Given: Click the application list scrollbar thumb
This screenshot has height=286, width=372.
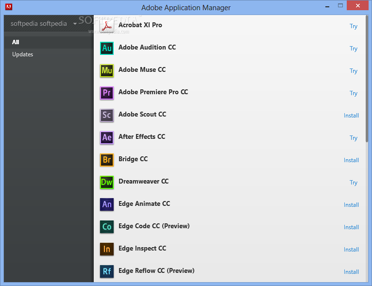Looking at the screenshot, I should pos(367,79).
